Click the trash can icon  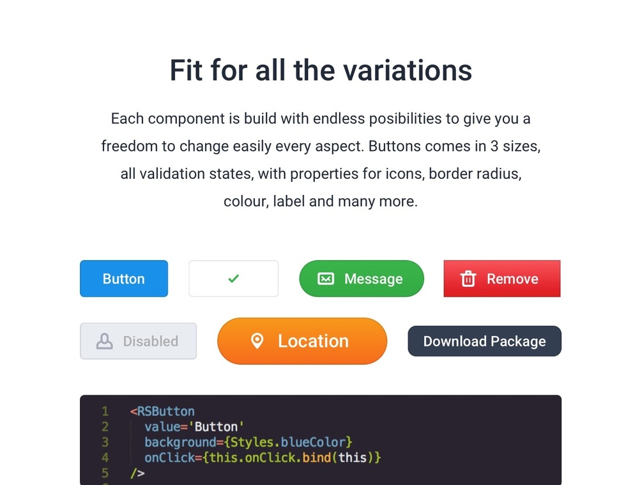pos(468,279)
